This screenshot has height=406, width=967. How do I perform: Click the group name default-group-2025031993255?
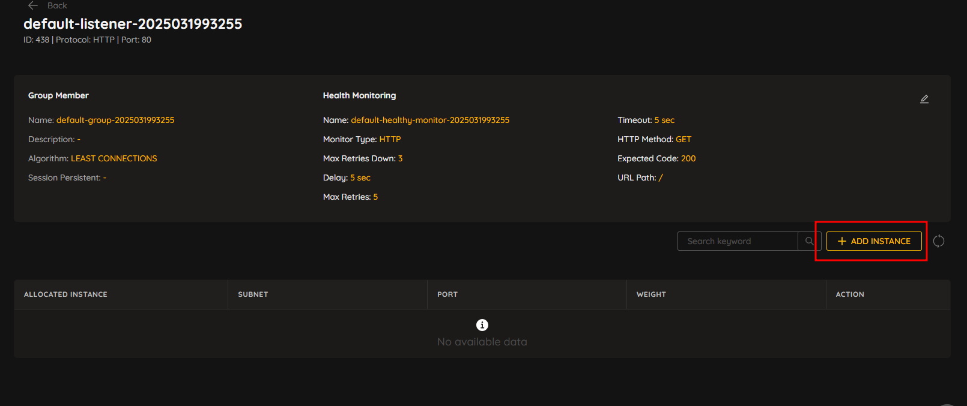pos(115,120)
